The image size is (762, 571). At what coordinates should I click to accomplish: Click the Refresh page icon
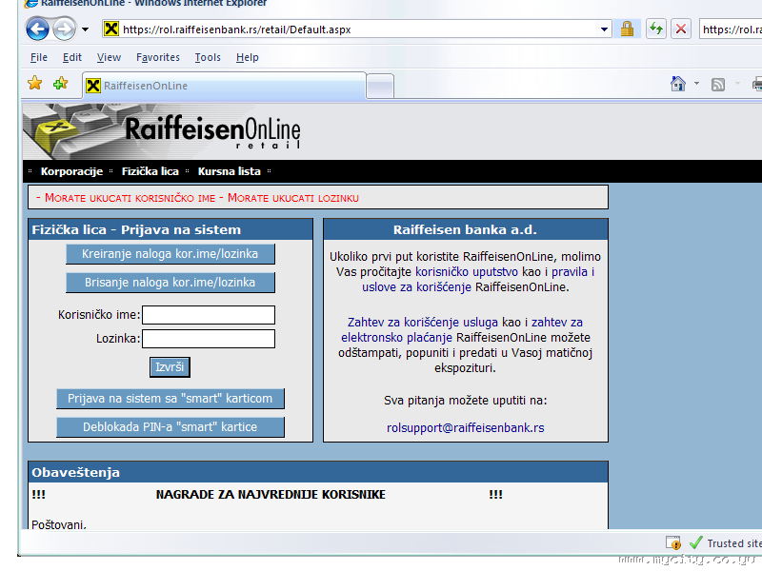click(x=656, y=30)
